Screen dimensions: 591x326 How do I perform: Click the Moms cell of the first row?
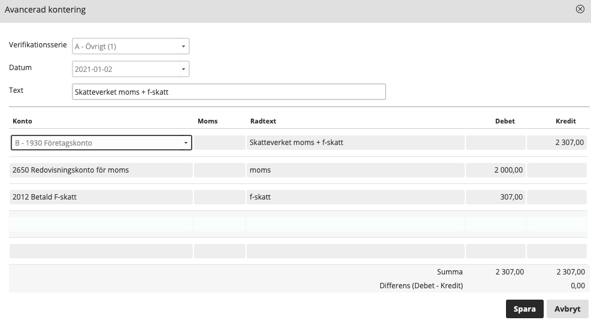(x=220, y=143)
